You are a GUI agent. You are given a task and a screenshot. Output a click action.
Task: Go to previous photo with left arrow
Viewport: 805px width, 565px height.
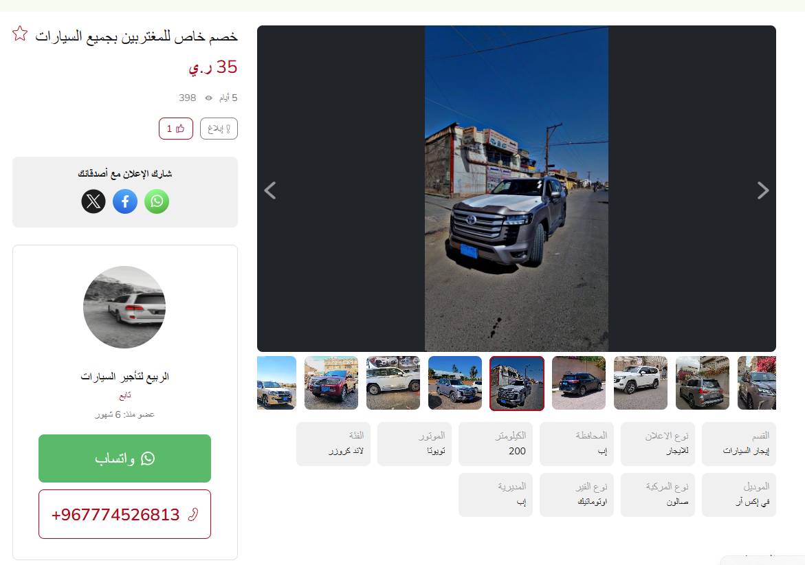[x=270, y=190]
